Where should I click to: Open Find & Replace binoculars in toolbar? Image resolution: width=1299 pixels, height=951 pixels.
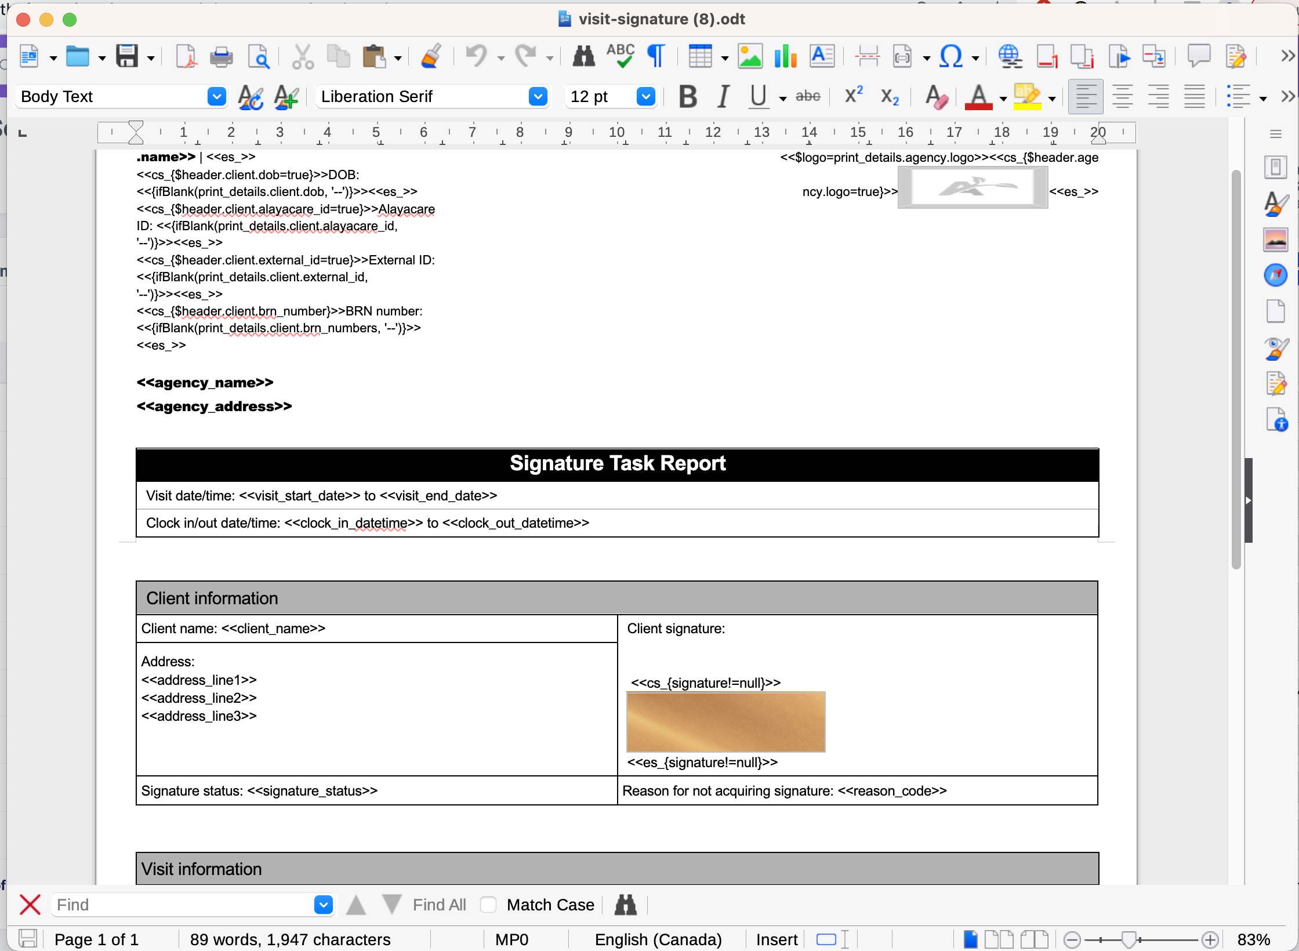[x=583, y=56]
